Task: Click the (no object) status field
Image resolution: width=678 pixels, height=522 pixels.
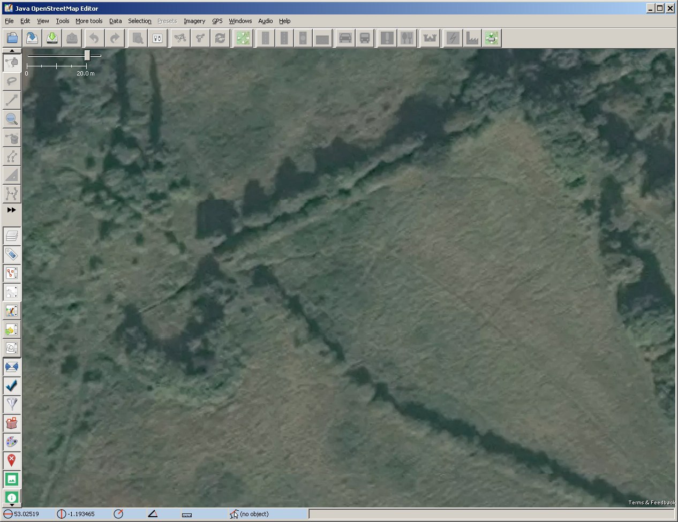Action: (x=254, y=514)
